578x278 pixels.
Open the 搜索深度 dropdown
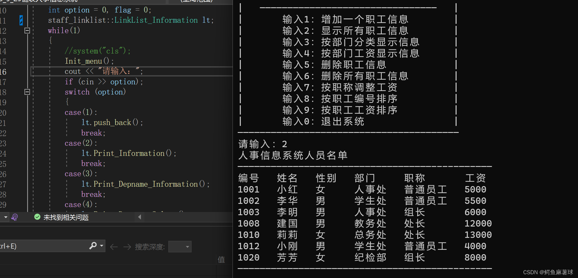(180, 247)
